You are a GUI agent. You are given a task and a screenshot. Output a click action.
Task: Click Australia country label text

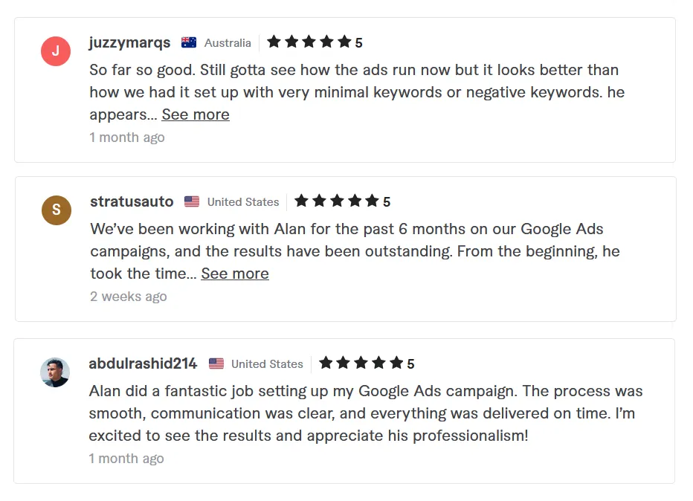click(x=228, y=43)
